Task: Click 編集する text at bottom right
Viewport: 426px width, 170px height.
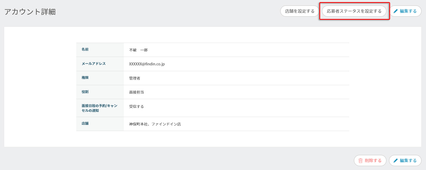Action: pos(408,161)
